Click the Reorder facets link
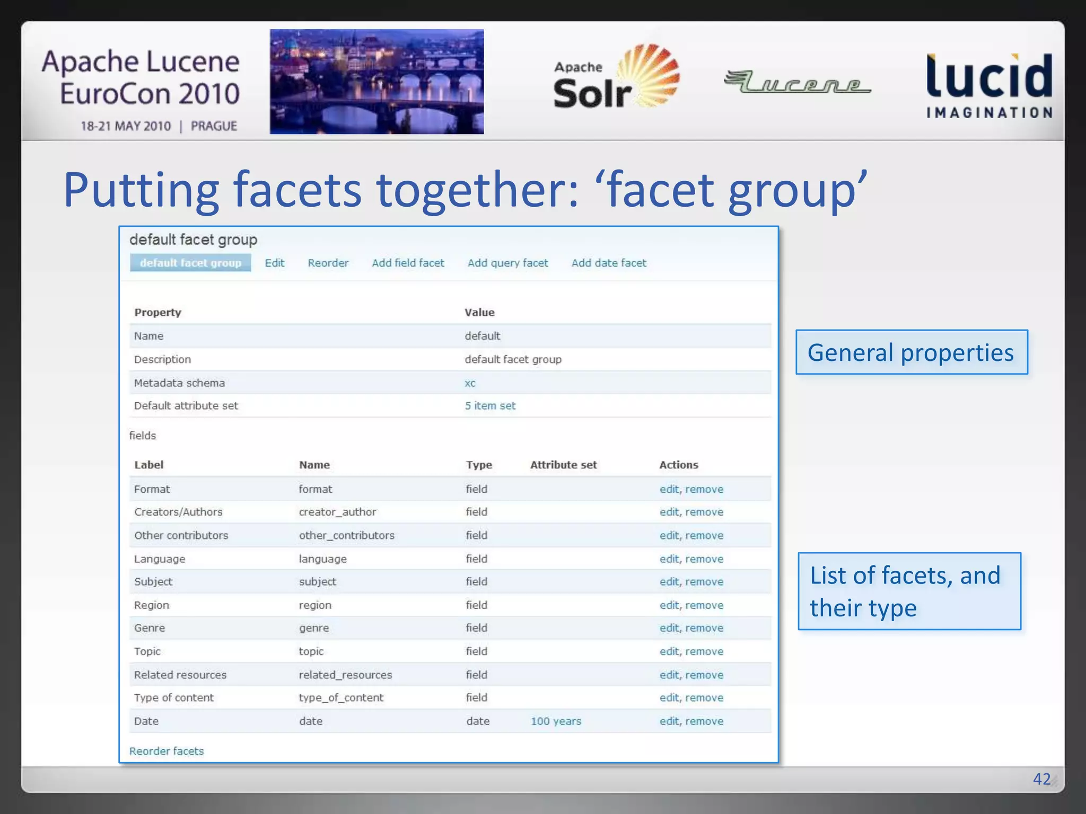Viewport: 1086px width, 814px height. (x=167, y=751)
